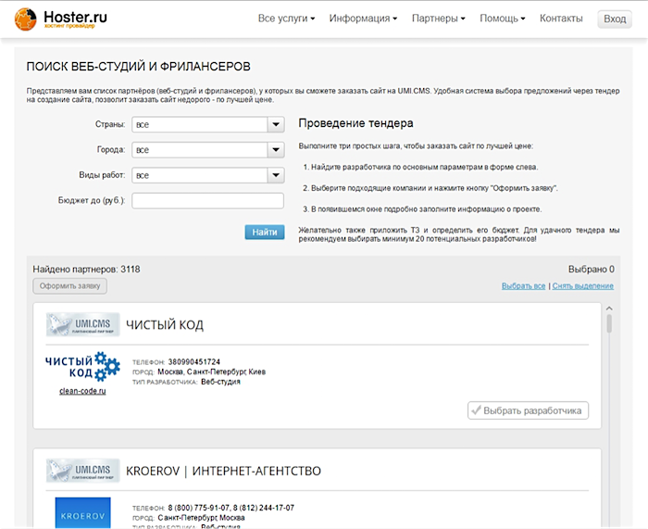
Task: Open the Партнеры menu
Action: click(438, 19)
